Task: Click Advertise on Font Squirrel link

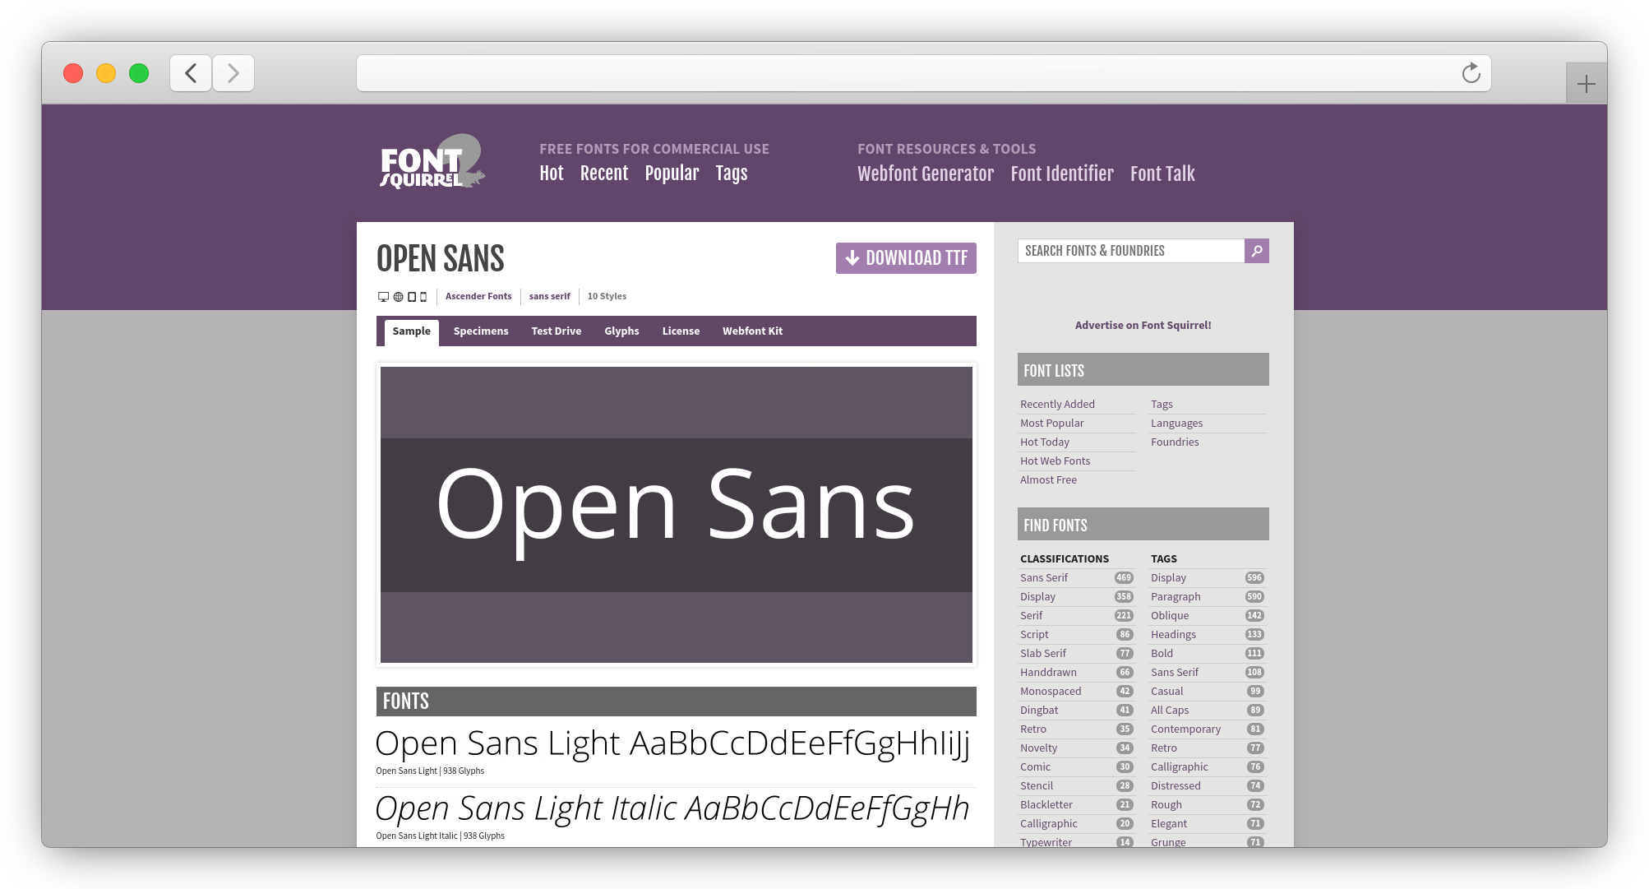Action: pyautogui.click(x=1143, y=326)
